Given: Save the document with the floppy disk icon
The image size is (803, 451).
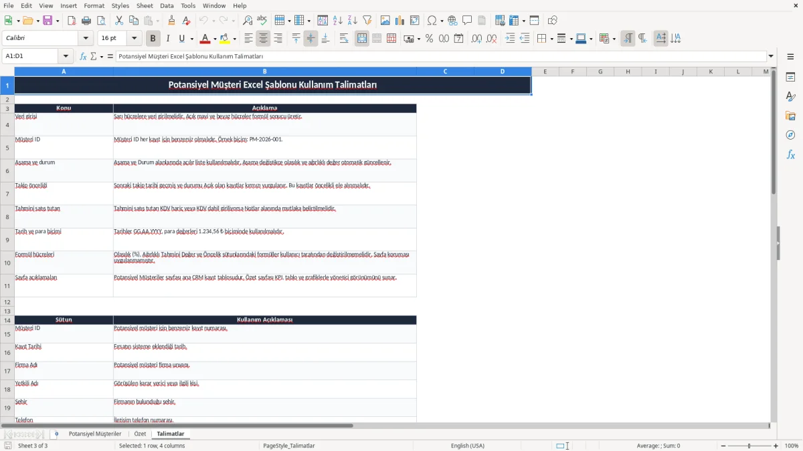Looking at the screenshot, I should [48, 21].
